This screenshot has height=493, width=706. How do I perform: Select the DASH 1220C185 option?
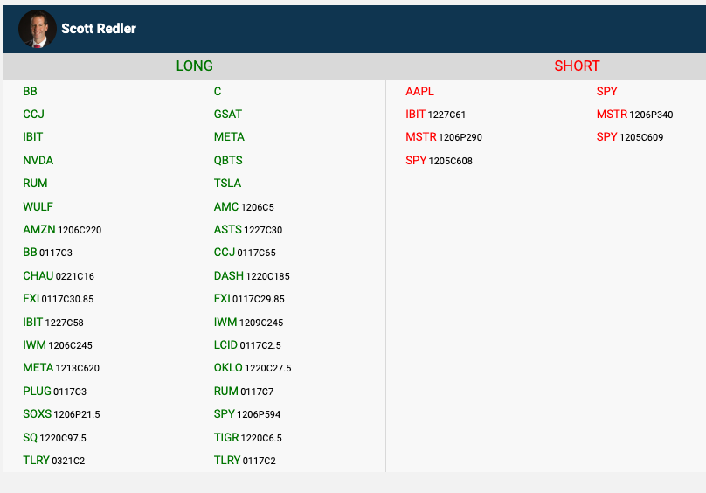tap(252, 276)
